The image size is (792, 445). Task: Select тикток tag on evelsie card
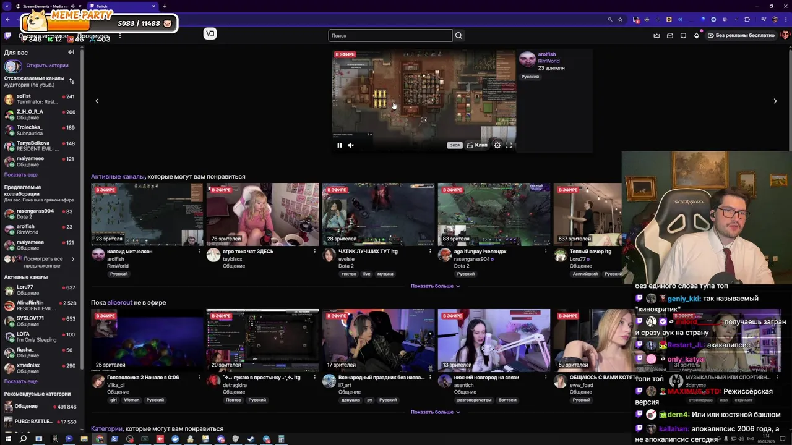348,274
